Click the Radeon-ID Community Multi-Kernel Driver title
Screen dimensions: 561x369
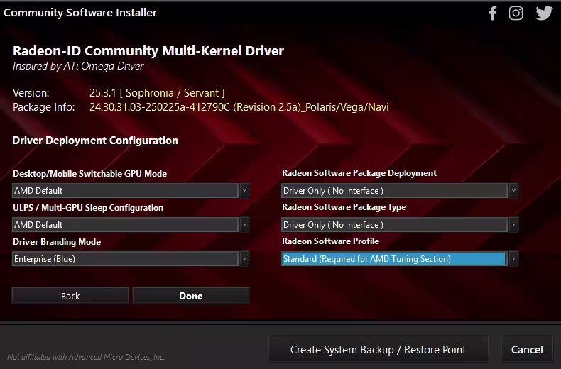tap(148, 51)
